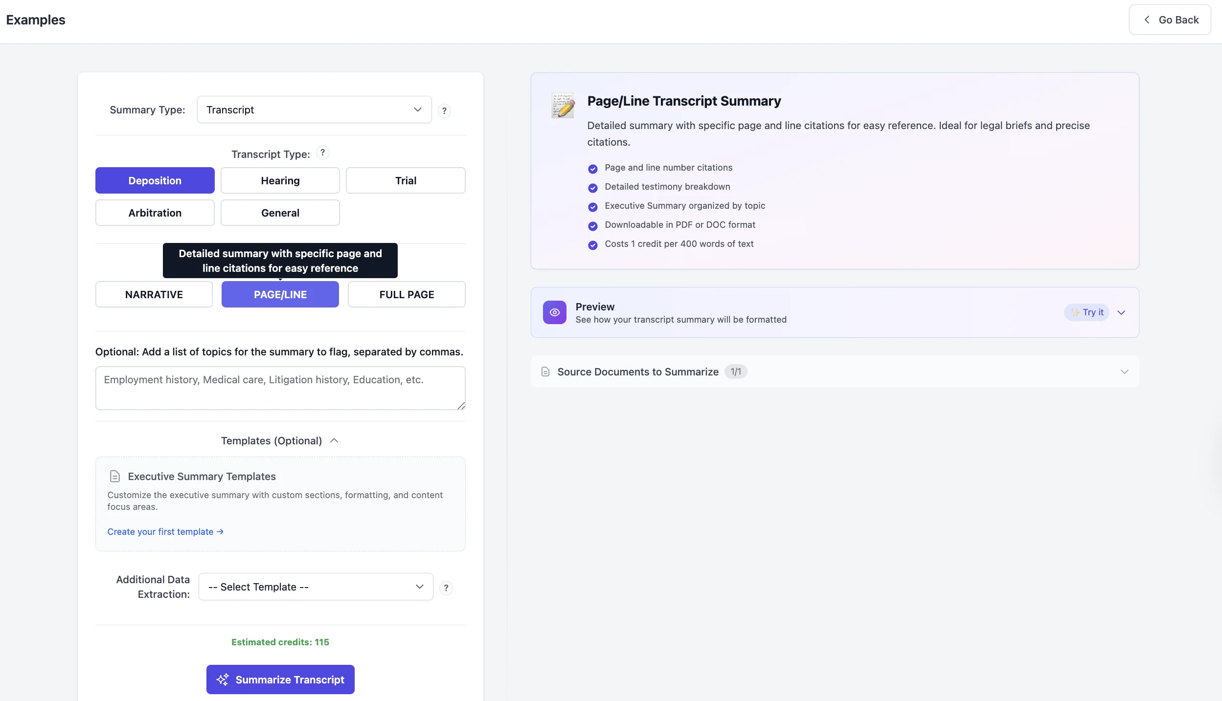Click the Executive Summary Templates document icon
This screenshot has width=1222, height=701.
click(114, 476)
